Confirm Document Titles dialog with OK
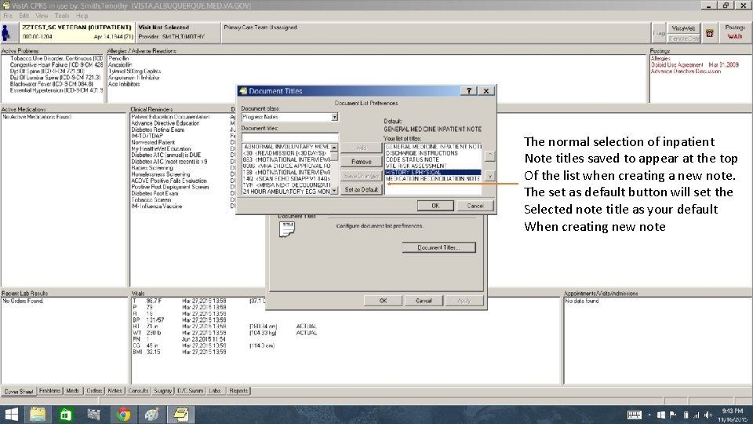The image size is (753, 424). click(x=435, y=206)
